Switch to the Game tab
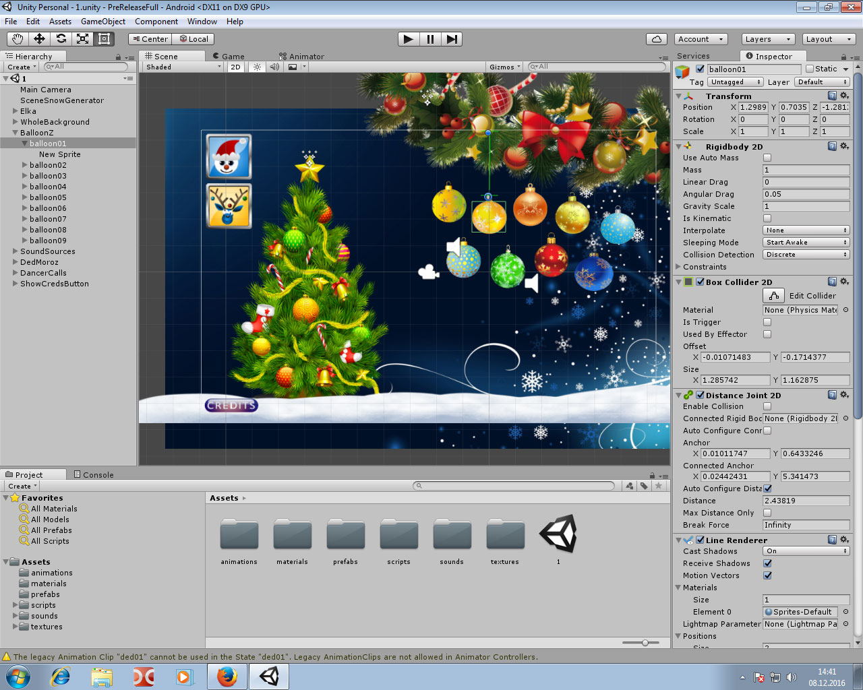 pos(229,57)
